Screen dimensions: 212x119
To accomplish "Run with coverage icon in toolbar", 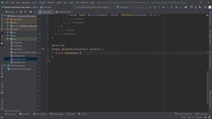I will point(159,7).
